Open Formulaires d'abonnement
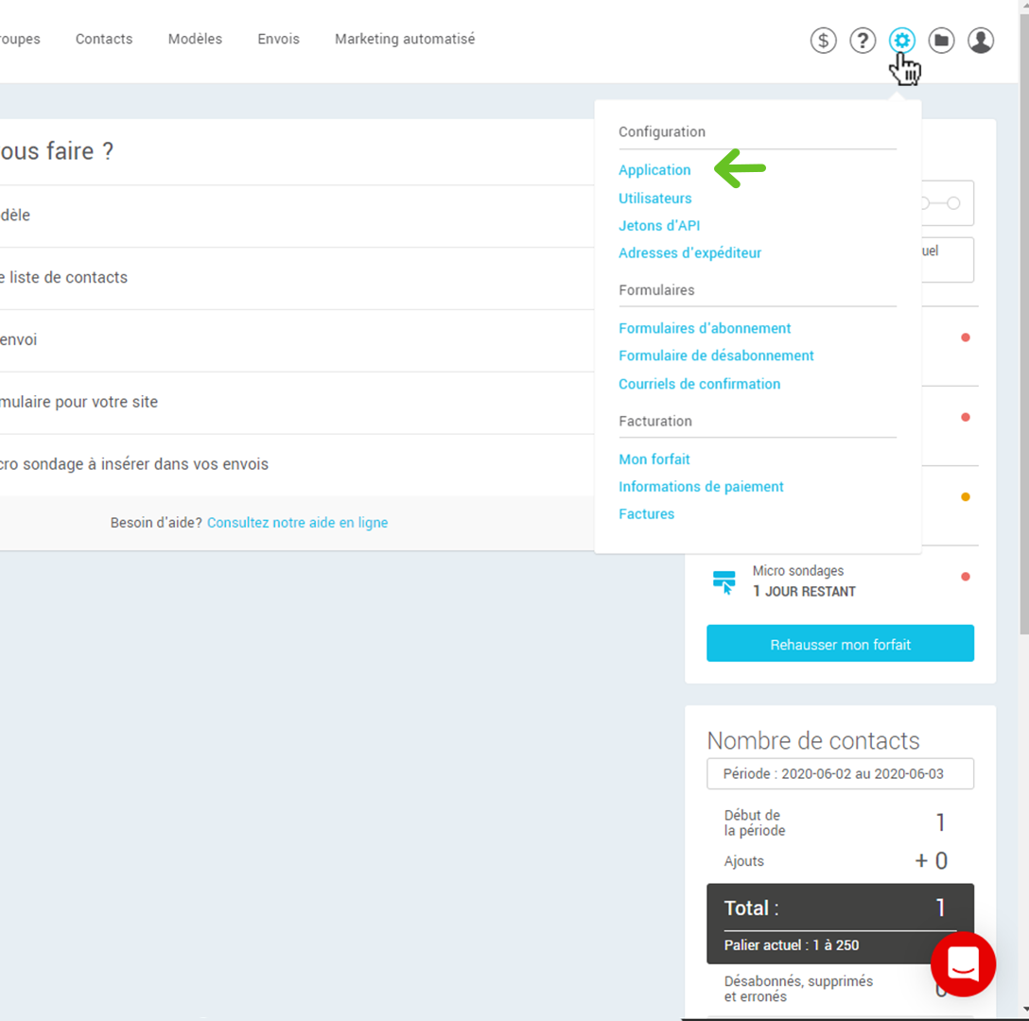Viewport: 1029px width, 1021px height. tap(705, 327)
